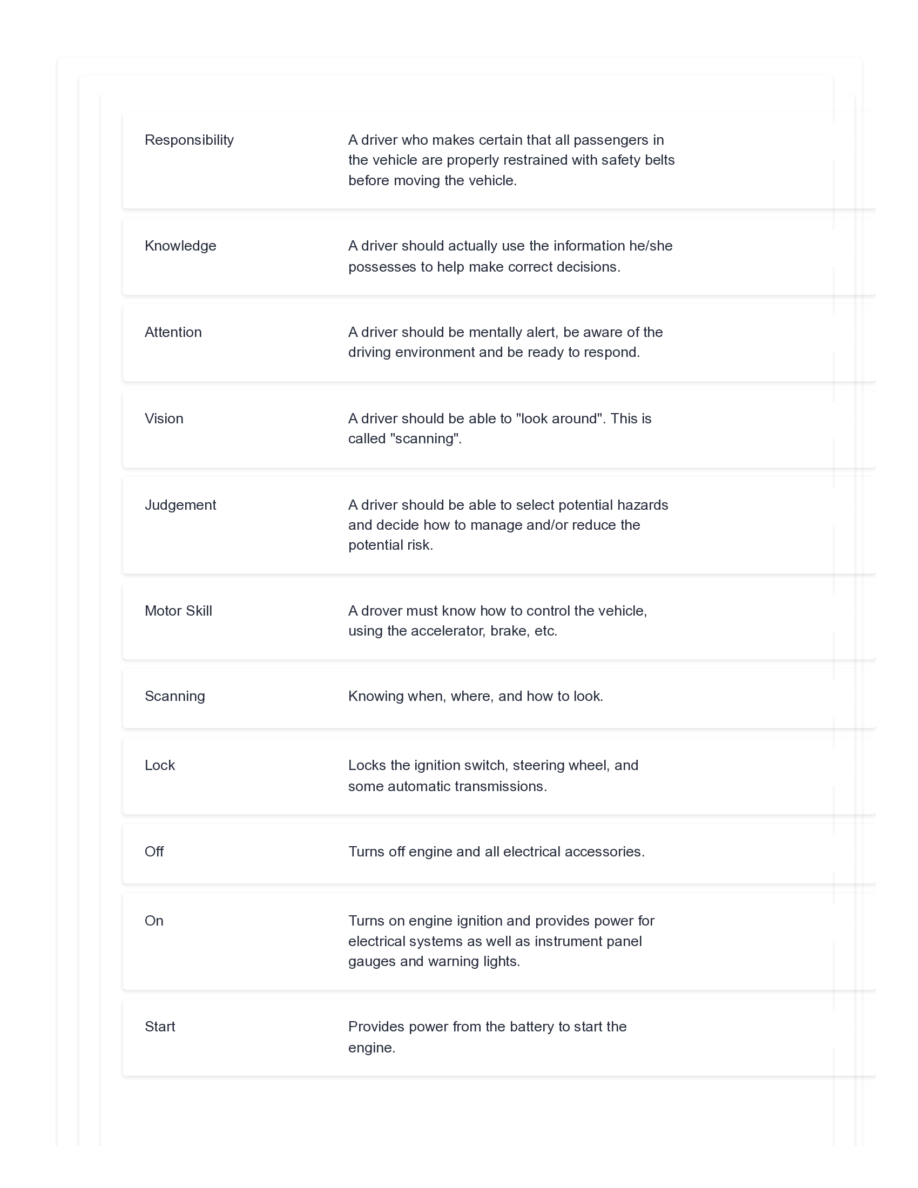918x1188 pixels.
Task: Select the definition mentioning accelerator and brake
Action: 497,620
